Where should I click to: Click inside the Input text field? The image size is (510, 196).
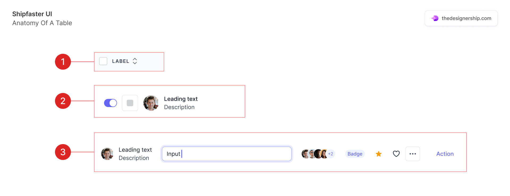click(x=226, y=154)
